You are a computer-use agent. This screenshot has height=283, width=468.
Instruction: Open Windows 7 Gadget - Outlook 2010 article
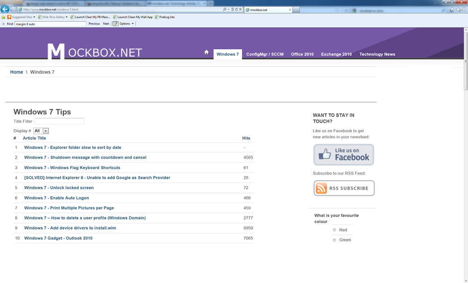58,238
